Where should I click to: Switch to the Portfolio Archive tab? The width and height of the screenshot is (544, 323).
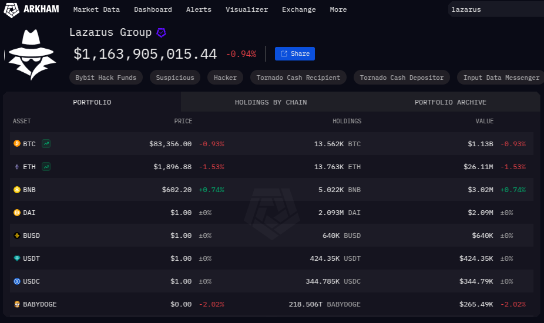pyautogui.click(x=451, y=102)
